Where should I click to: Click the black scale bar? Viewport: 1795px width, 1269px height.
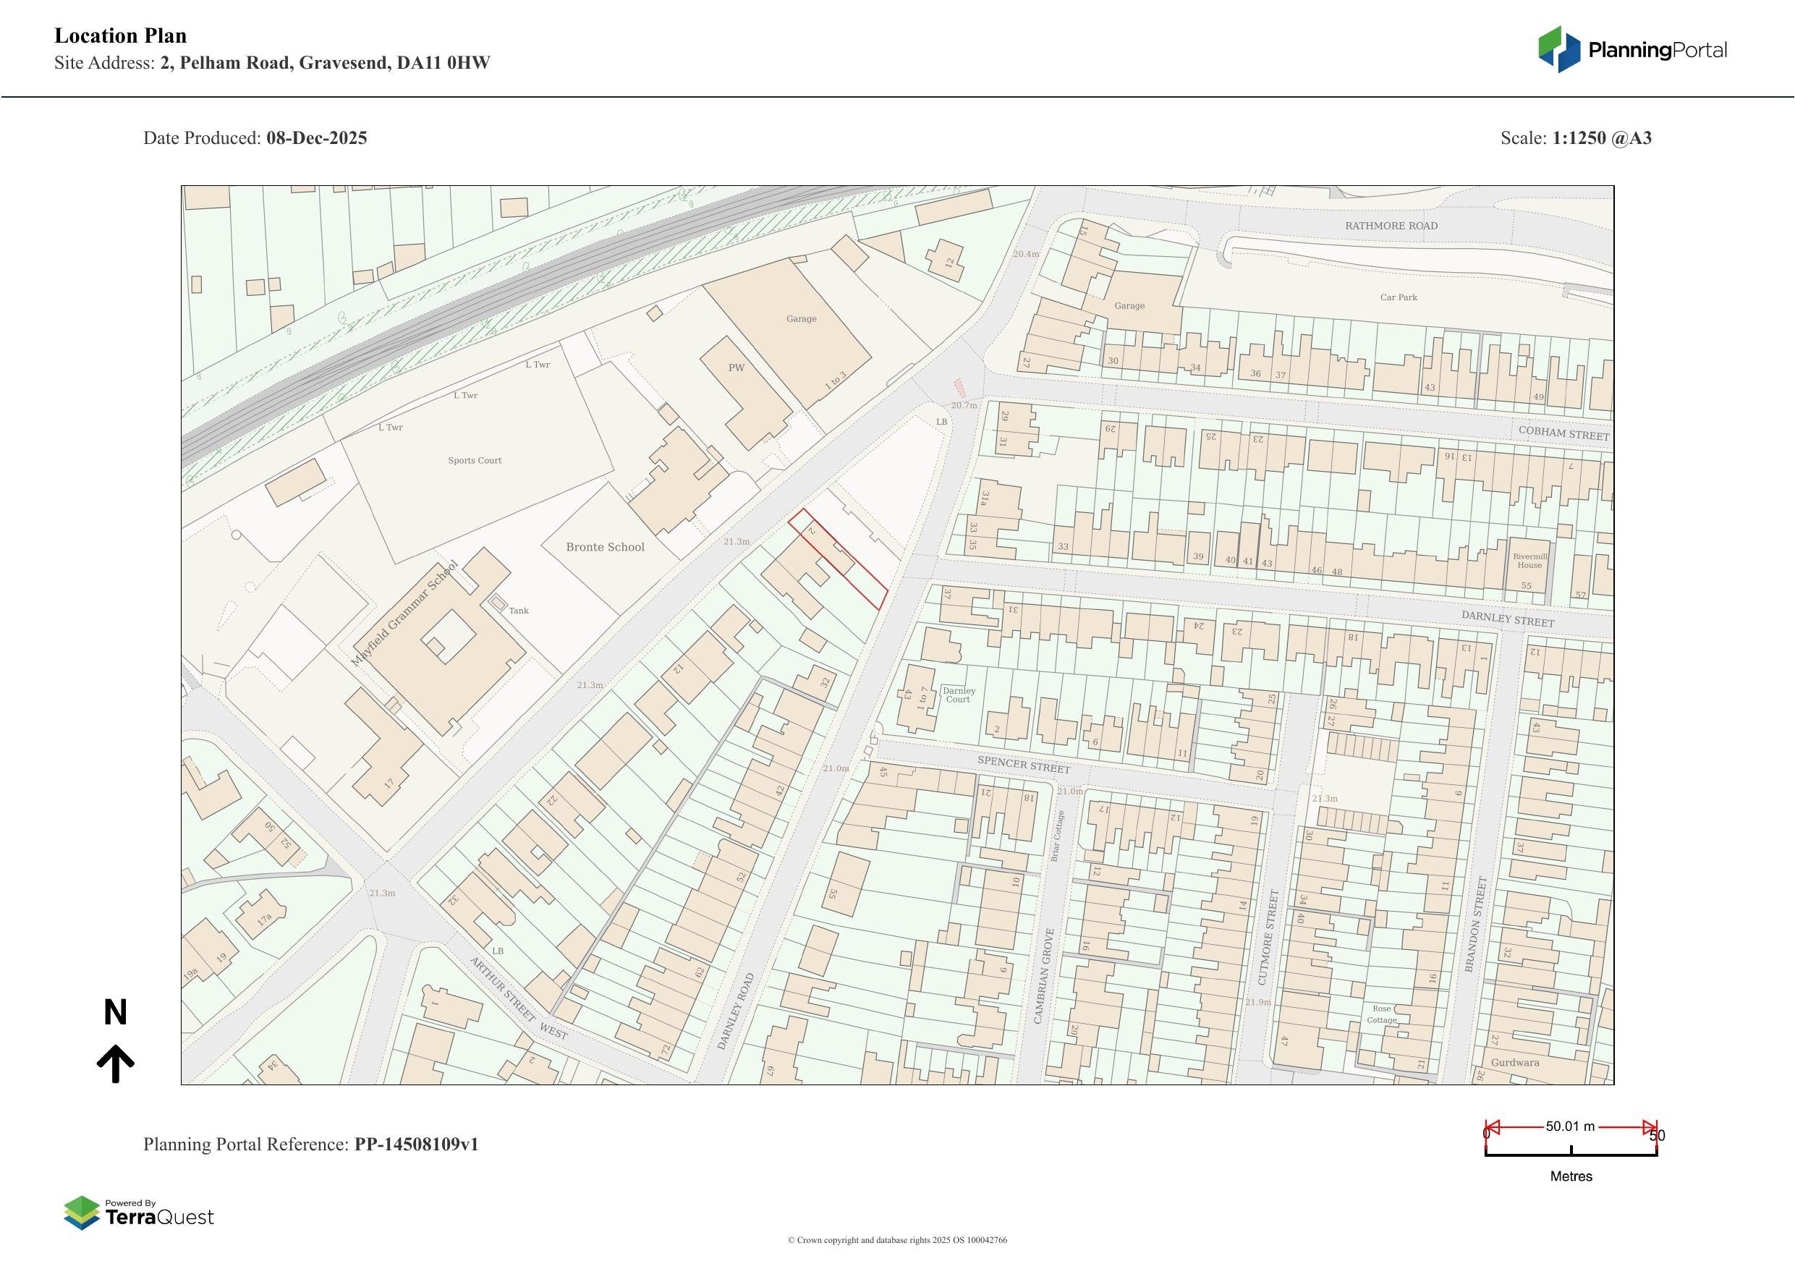tap(1571, 1153)
